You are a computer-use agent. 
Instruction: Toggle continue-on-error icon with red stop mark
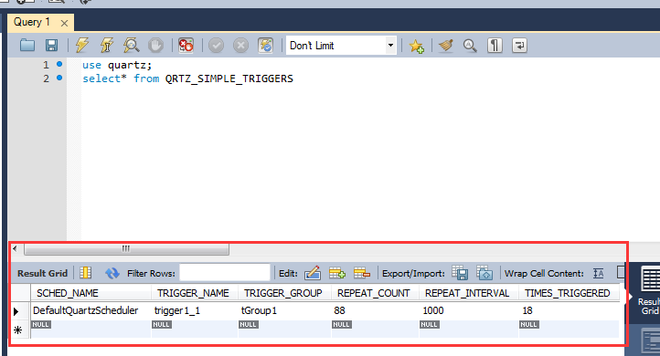coord(186,45)
